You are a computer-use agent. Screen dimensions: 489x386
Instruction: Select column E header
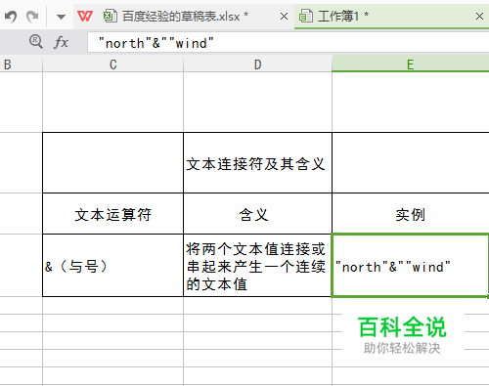[411, 64]
